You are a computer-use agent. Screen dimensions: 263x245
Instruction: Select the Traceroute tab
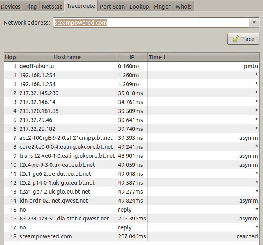tap(81, 6)
